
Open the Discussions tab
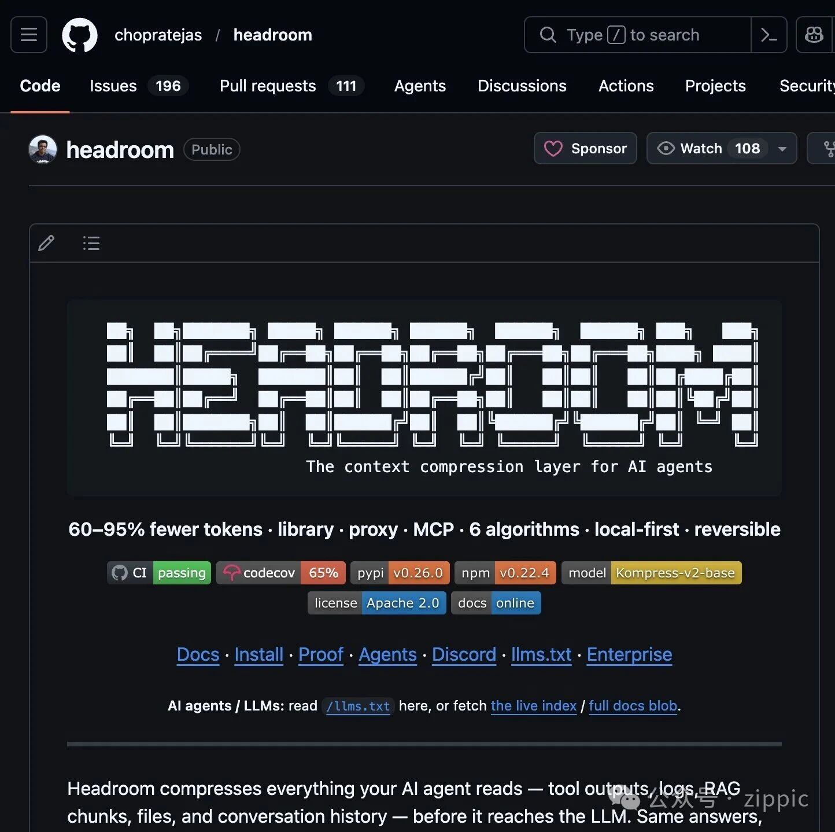522,86
